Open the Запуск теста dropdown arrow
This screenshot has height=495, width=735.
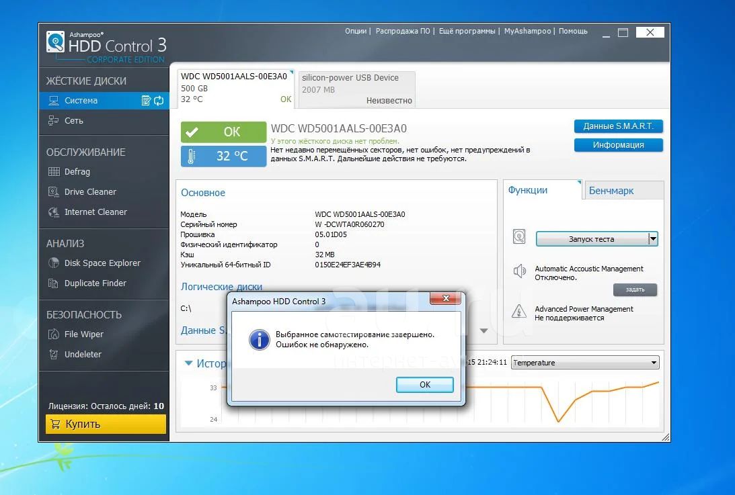[x=653, y=239]
